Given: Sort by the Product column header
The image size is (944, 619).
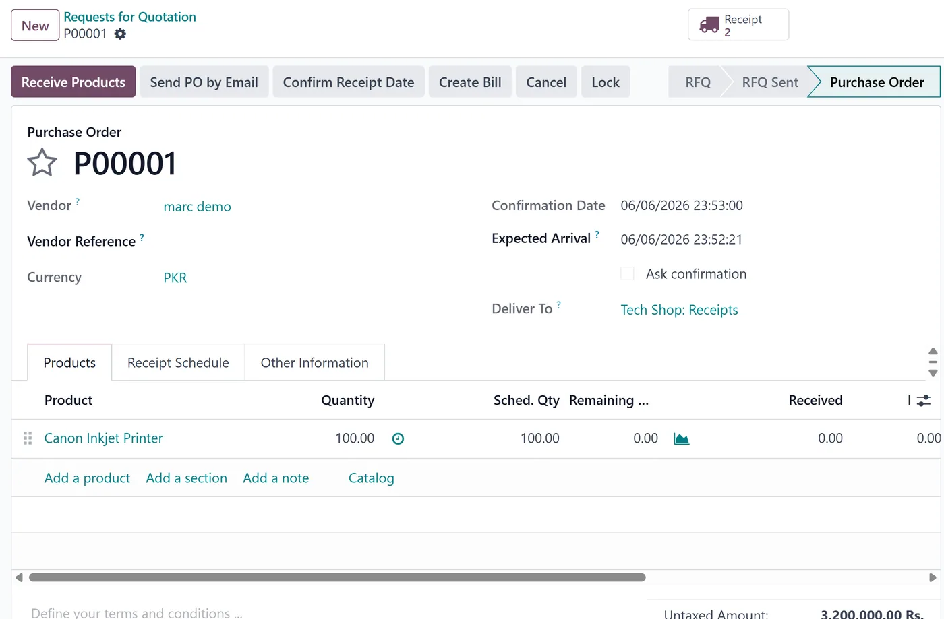Looking at the screenshot, I should [x=69, y=400].
